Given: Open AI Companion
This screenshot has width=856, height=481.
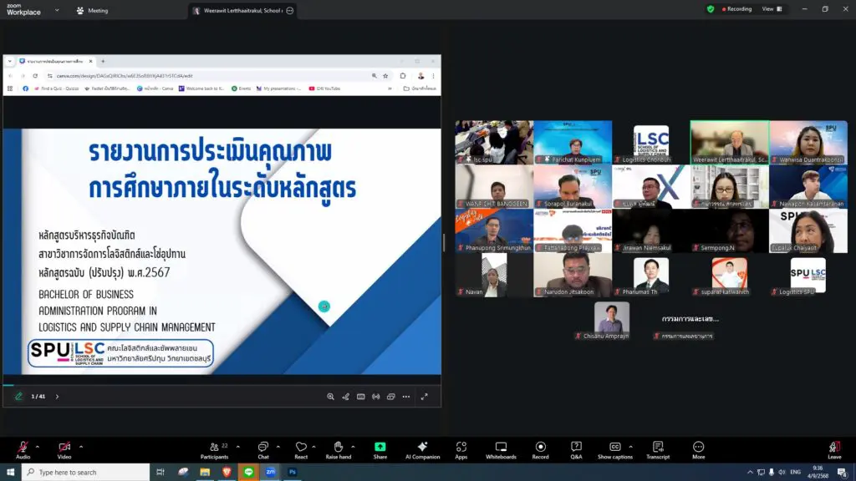Looking at the screenshot, I should click(x=422, y=448).
